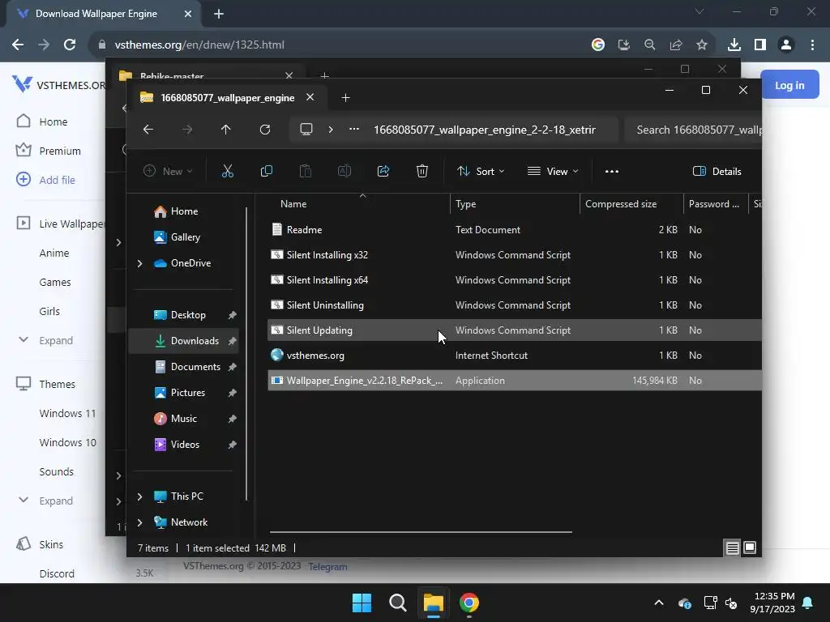Click the Chrome share page icon
830x622 pixels.
pyautogui.click(x=675, y=45)
